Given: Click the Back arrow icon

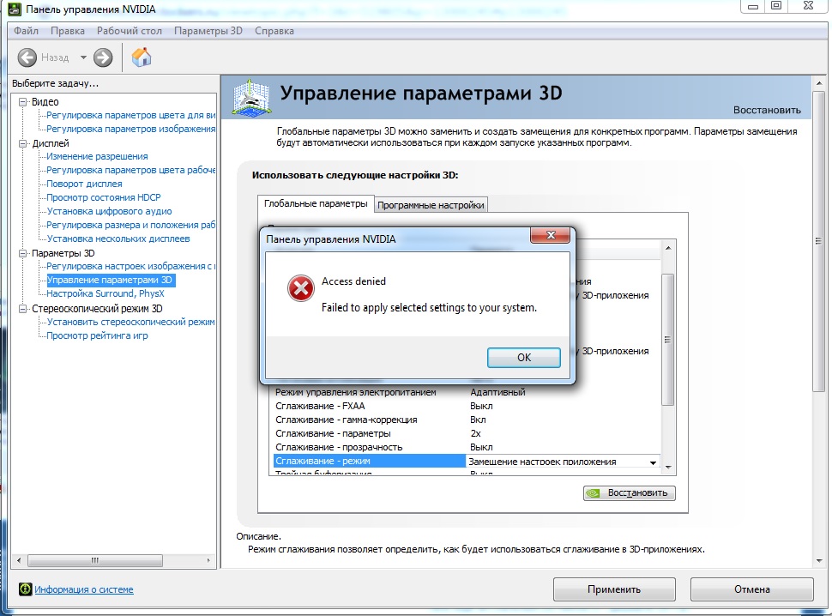Looking at the screenshot, I should click(27, 57).
